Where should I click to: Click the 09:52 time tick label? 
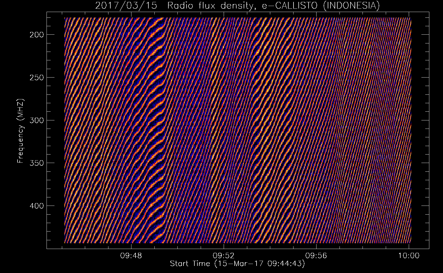(x=224, y=256)
